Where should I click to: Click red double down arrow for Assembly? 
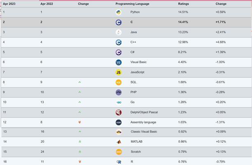pos(79,122)
